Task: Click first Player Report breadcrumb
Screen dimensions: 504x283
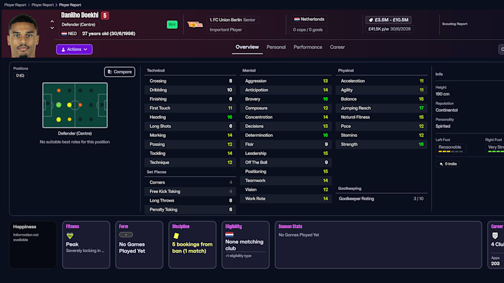Action: [15, 5]
